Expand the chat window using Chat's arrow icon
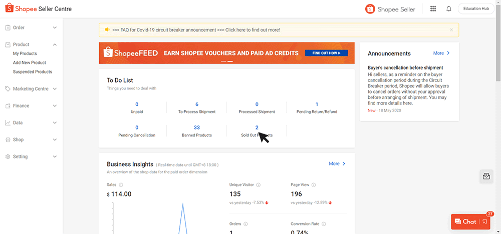501x234 pixels. (484, 221)
